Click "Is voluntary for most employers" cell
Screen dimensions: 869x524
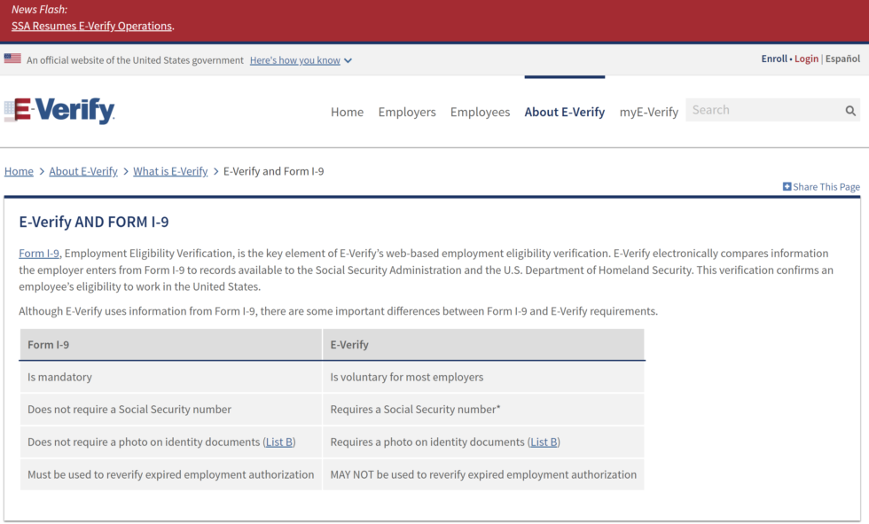483,377
